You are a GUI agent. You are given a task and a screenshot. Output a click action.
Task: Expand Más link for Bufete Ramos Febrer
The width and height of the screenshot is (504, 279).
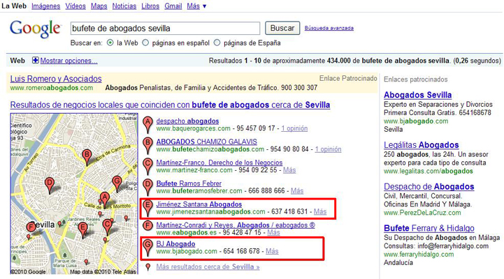(x=297, y=191)
